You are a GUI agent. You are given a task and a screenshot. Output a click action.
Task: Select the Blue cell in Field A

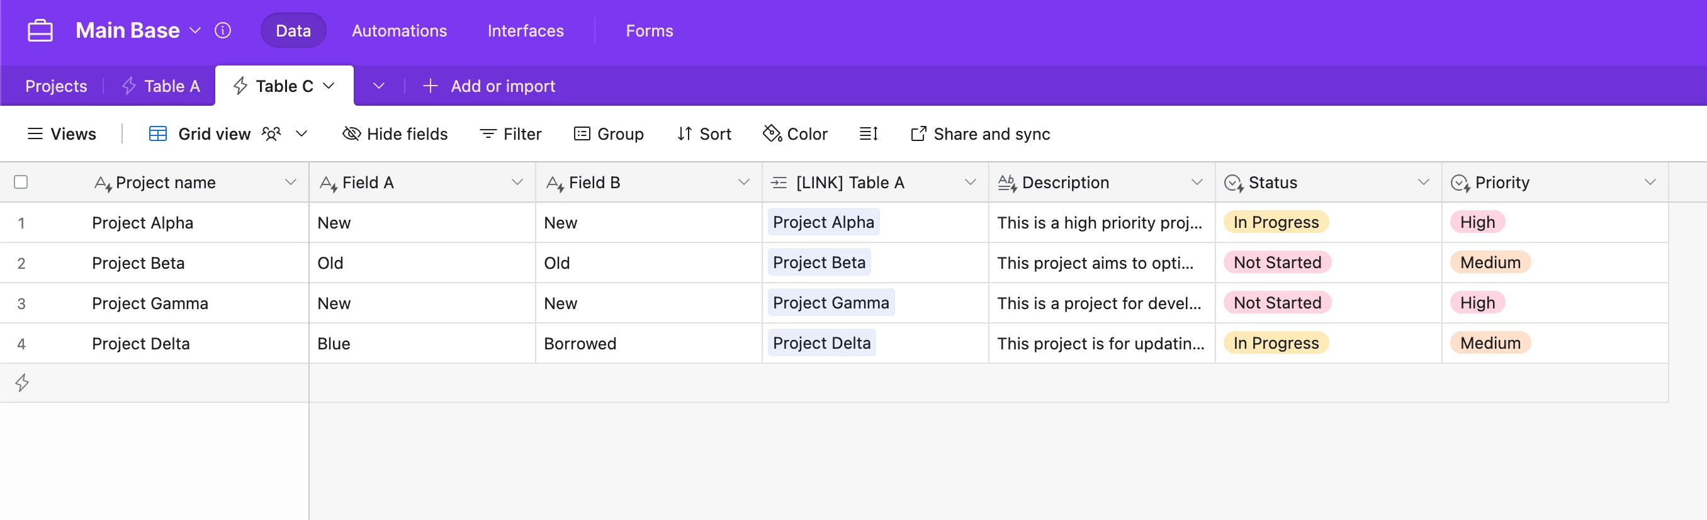point(422,344)
